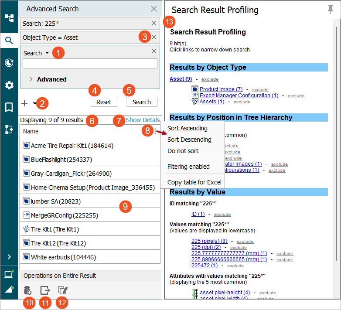Open the Tree navigator sidebar icon

(9, 18)
